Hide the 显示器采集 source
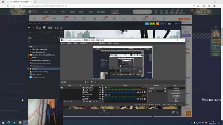The width and height of the screenshot is (223, 125). click(100, 94)
